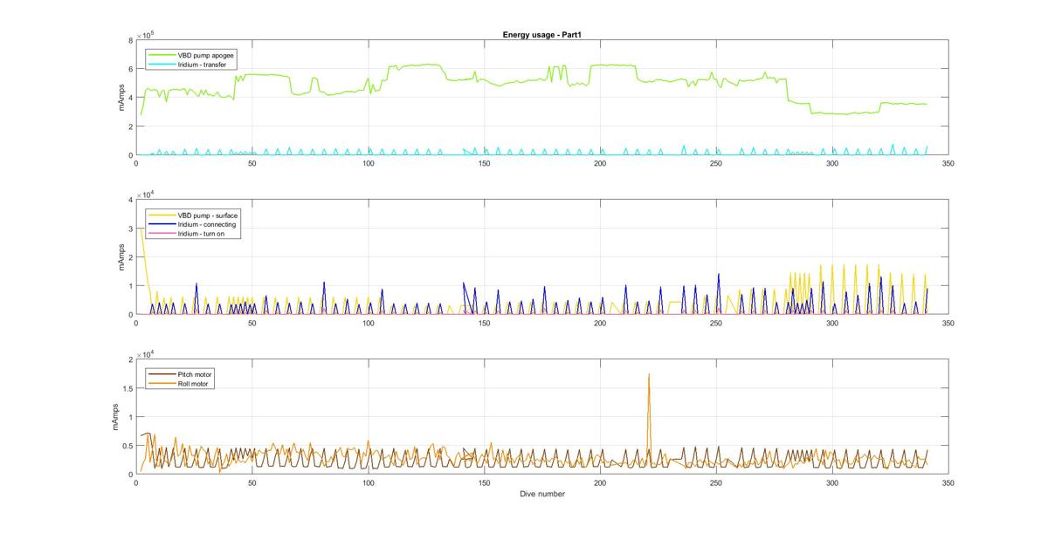Click the 'mAmps' label beside the VBD pump apogee plot
The image size is (1048, 533).
tap(121, 98)
